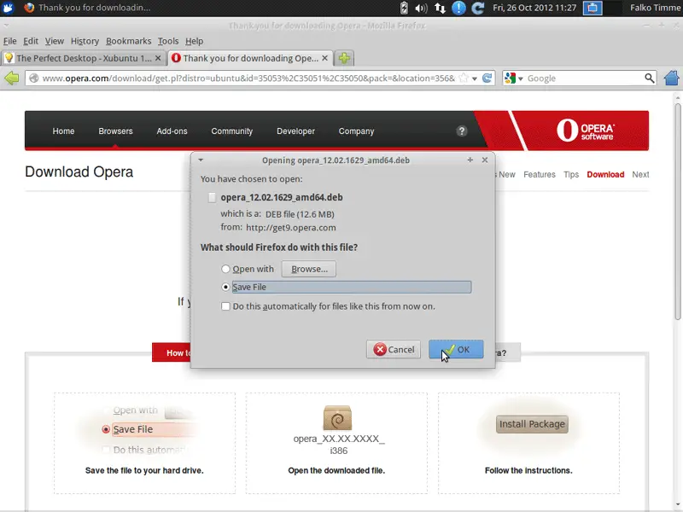
Task: Open Community in Opera navigation
Action: point(231,131)
